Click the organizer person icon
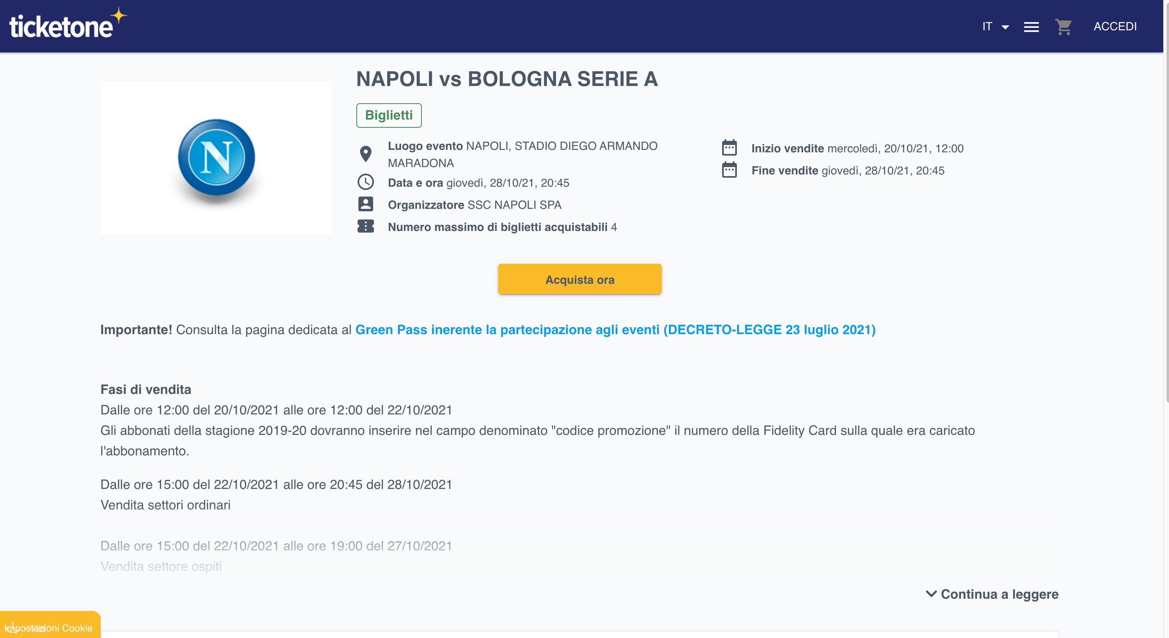1169x638 pixels. (365, 204)
